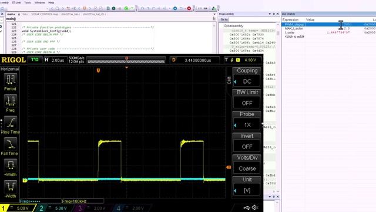Click the orange trigger position marker on the waveform
This screenshot has width=376, height=212.
[98, 71]
